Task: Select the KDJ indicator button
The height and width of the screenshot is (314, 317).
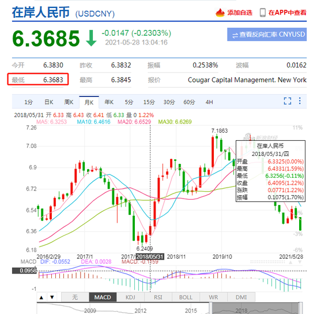Action: coord(130,297)
